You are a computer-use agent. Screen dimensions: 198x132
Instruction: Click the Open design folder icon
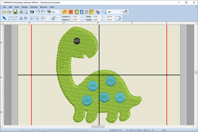4,12
